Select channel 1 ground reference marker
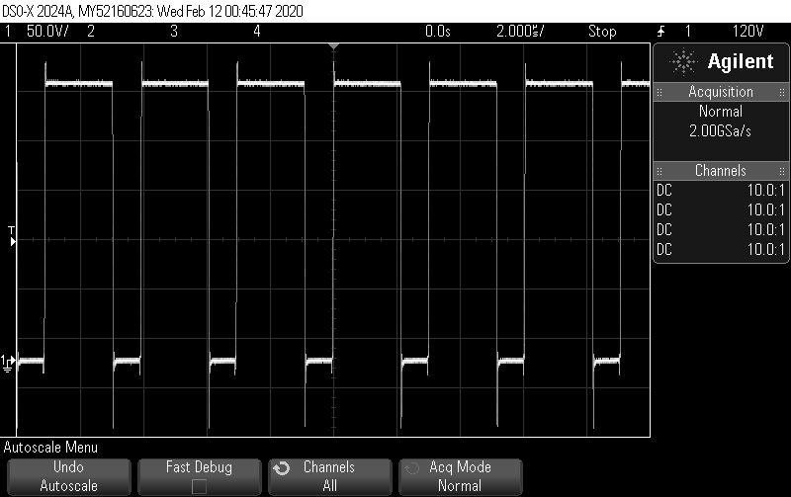791x497 pixels. tap(8, 363)
